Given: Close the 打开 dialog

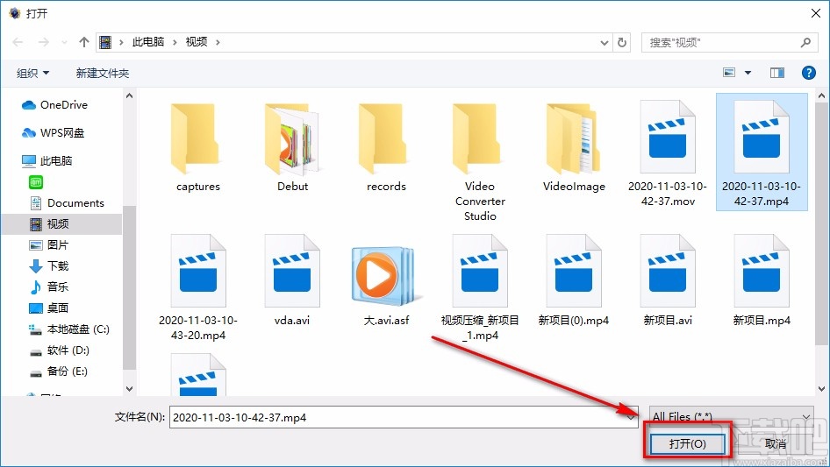Looking at the screenshot, I should pos(816,13).
